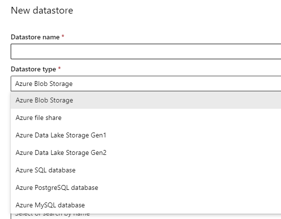Select Azure Blob Storage from the list
The width and height of the screenshot is (281, 219).
[146, 100]
